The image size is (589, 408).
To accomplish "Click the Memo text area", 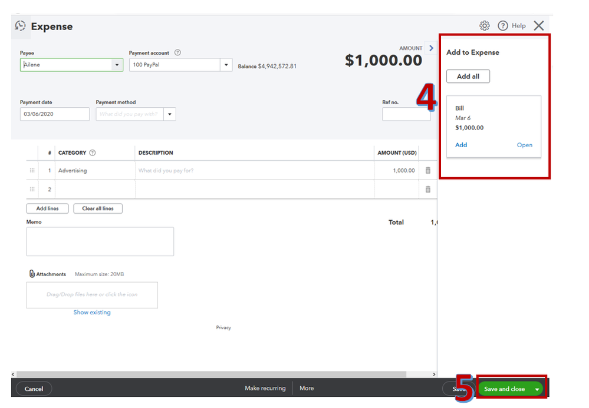I will (100, 241).
